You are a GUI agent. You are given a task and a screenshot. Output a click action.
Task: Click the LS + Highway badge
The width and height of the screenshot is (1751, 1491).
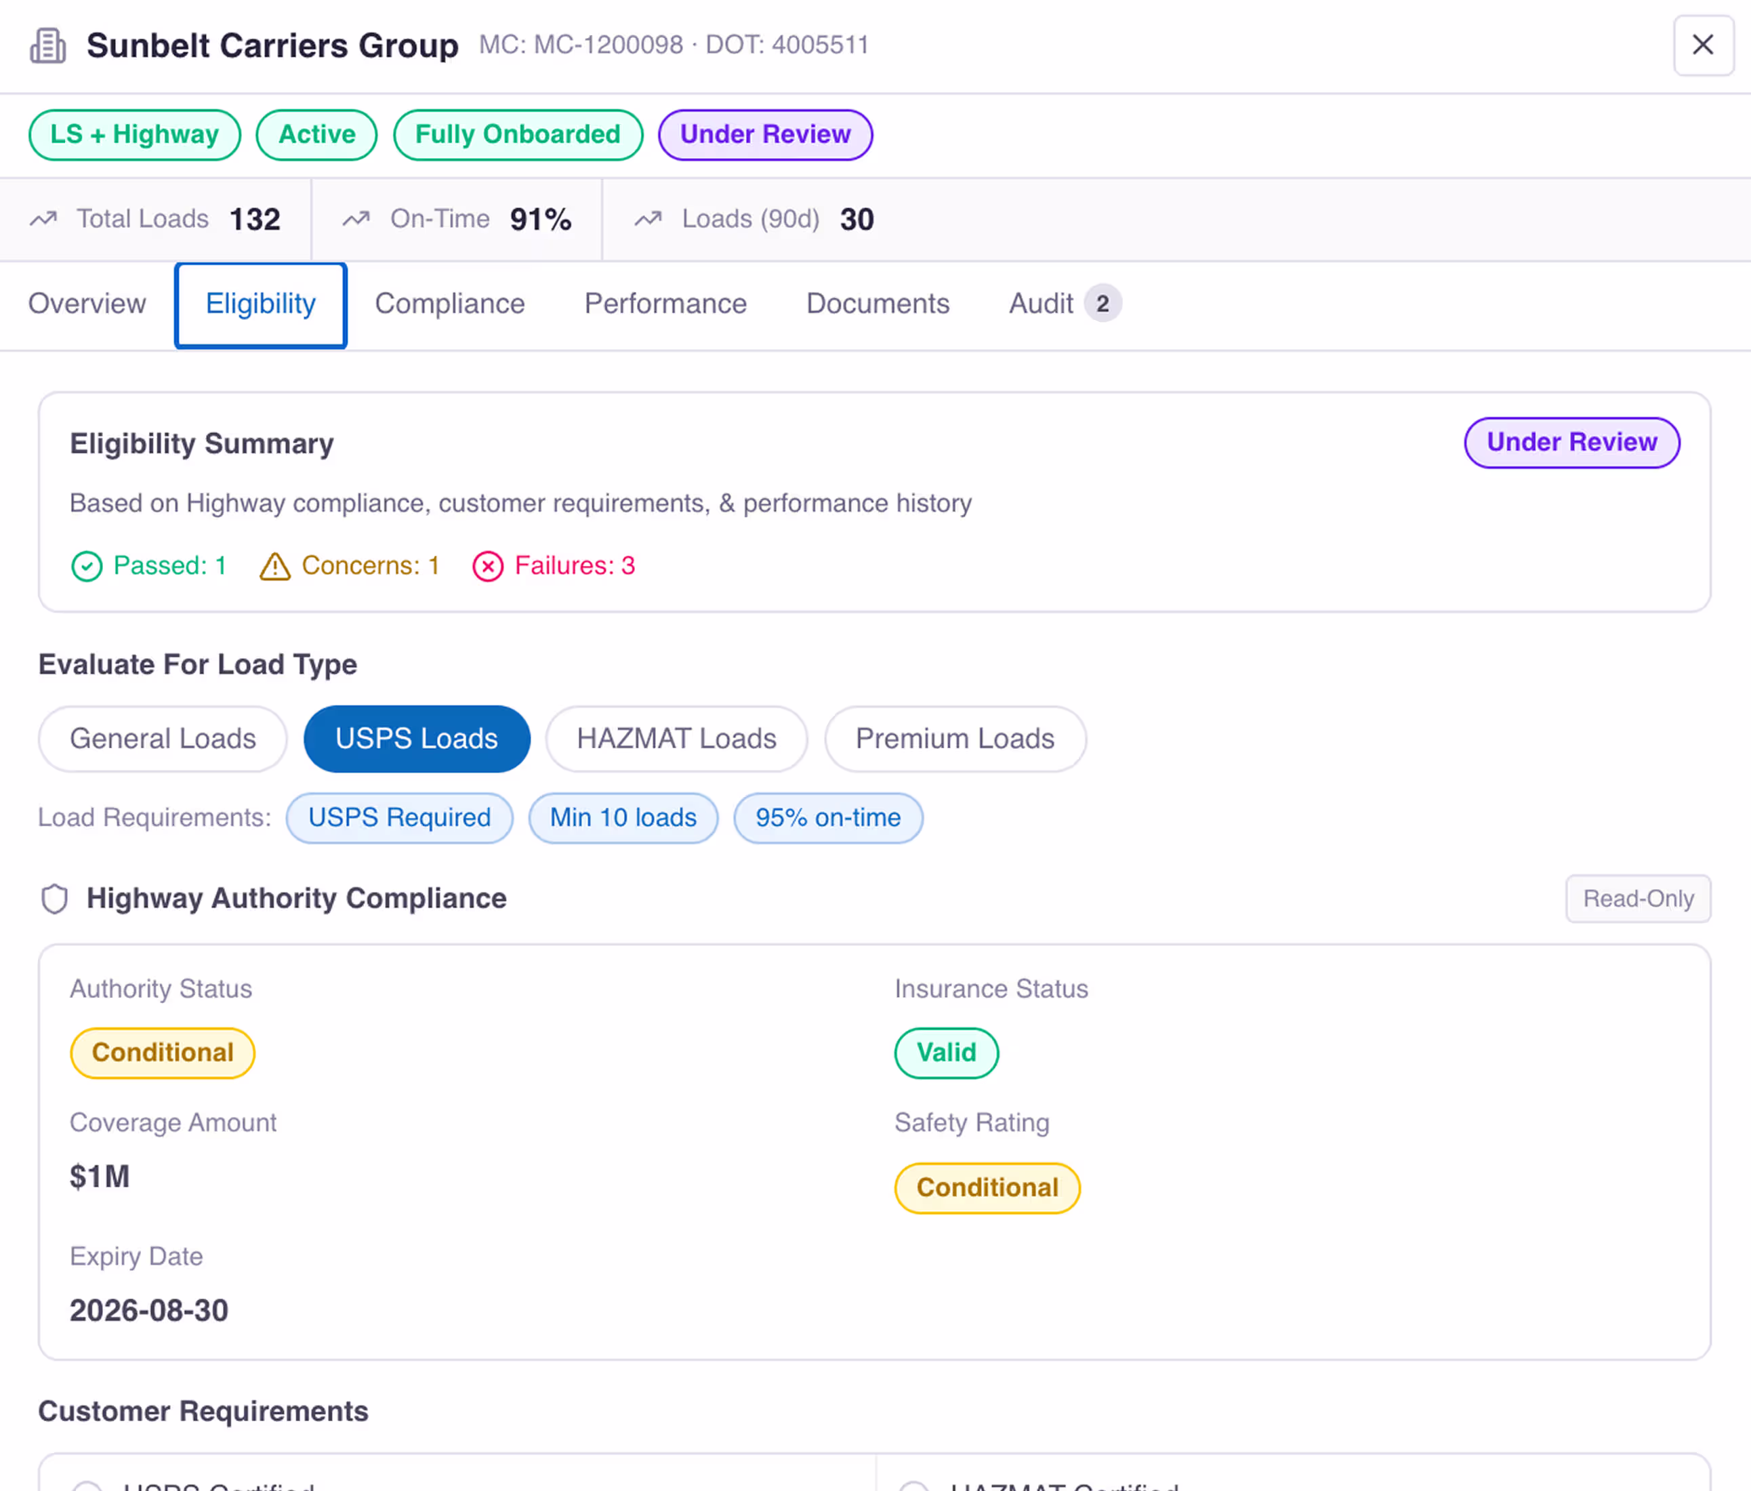tap(136, 136)
